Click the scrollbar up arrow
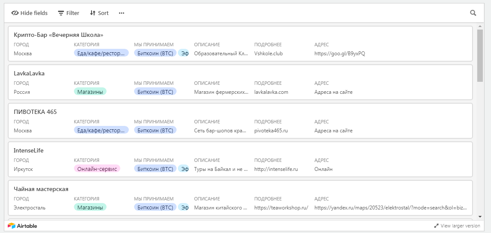This screenshot has height=233, width=491. click(480, 26)
